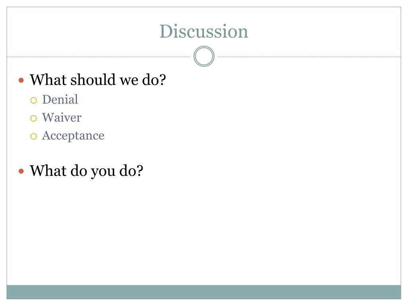This screenshot has width=408, height=306.
Task: Select the 'Denial' sub-item text
Action: [x=60, y=99]
